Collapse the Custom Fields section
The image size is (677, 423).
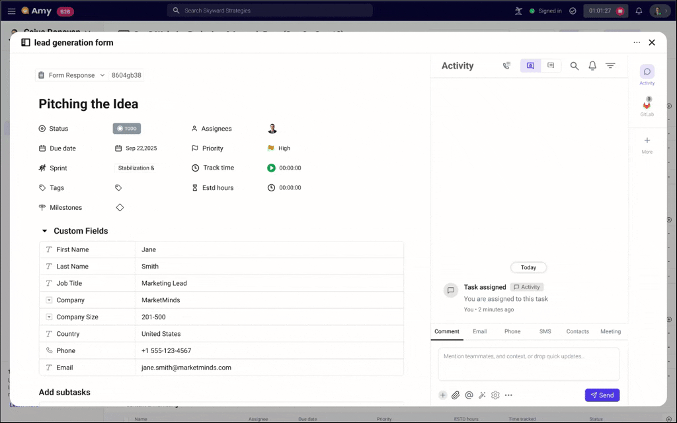44,230
